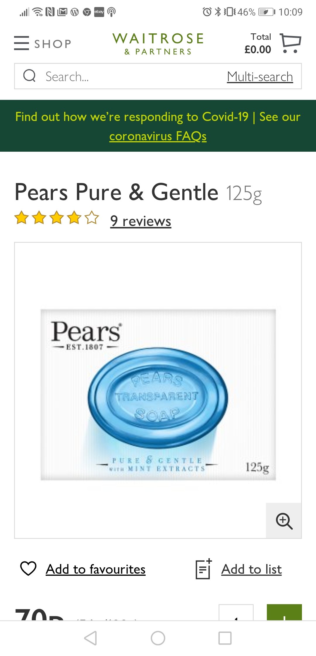Select the quantity box showing 1
Image resolution: width=316 pixels, height=656 pixels.
coord(236,612)
